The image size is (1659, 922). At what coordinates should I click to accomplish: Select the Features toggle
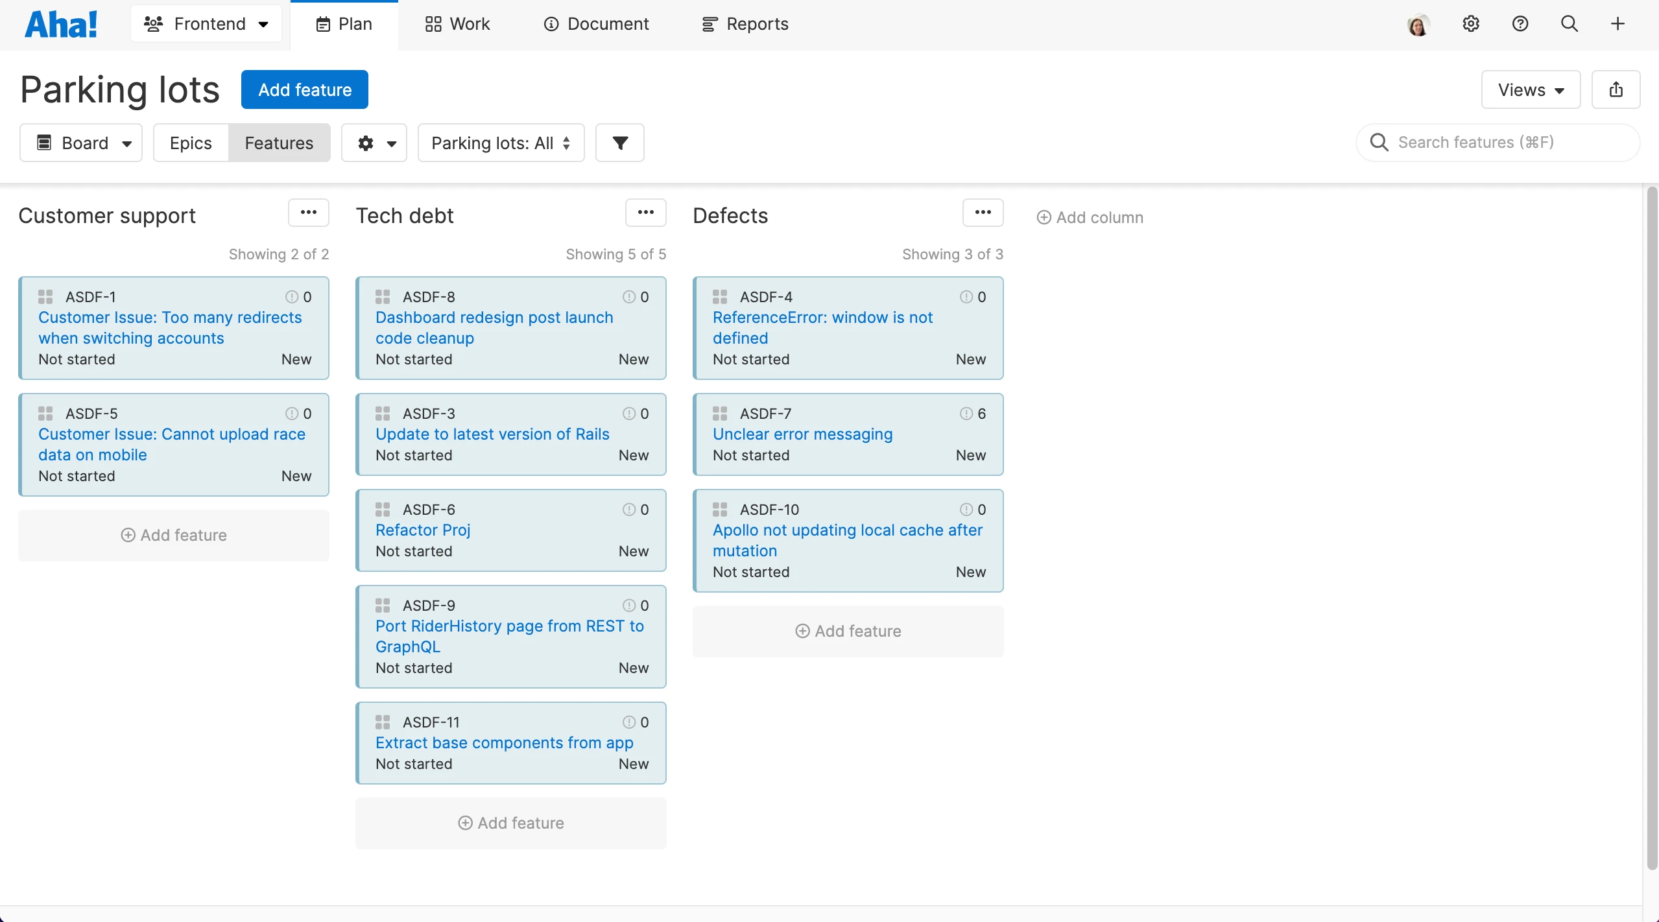(x=279, y=143)
